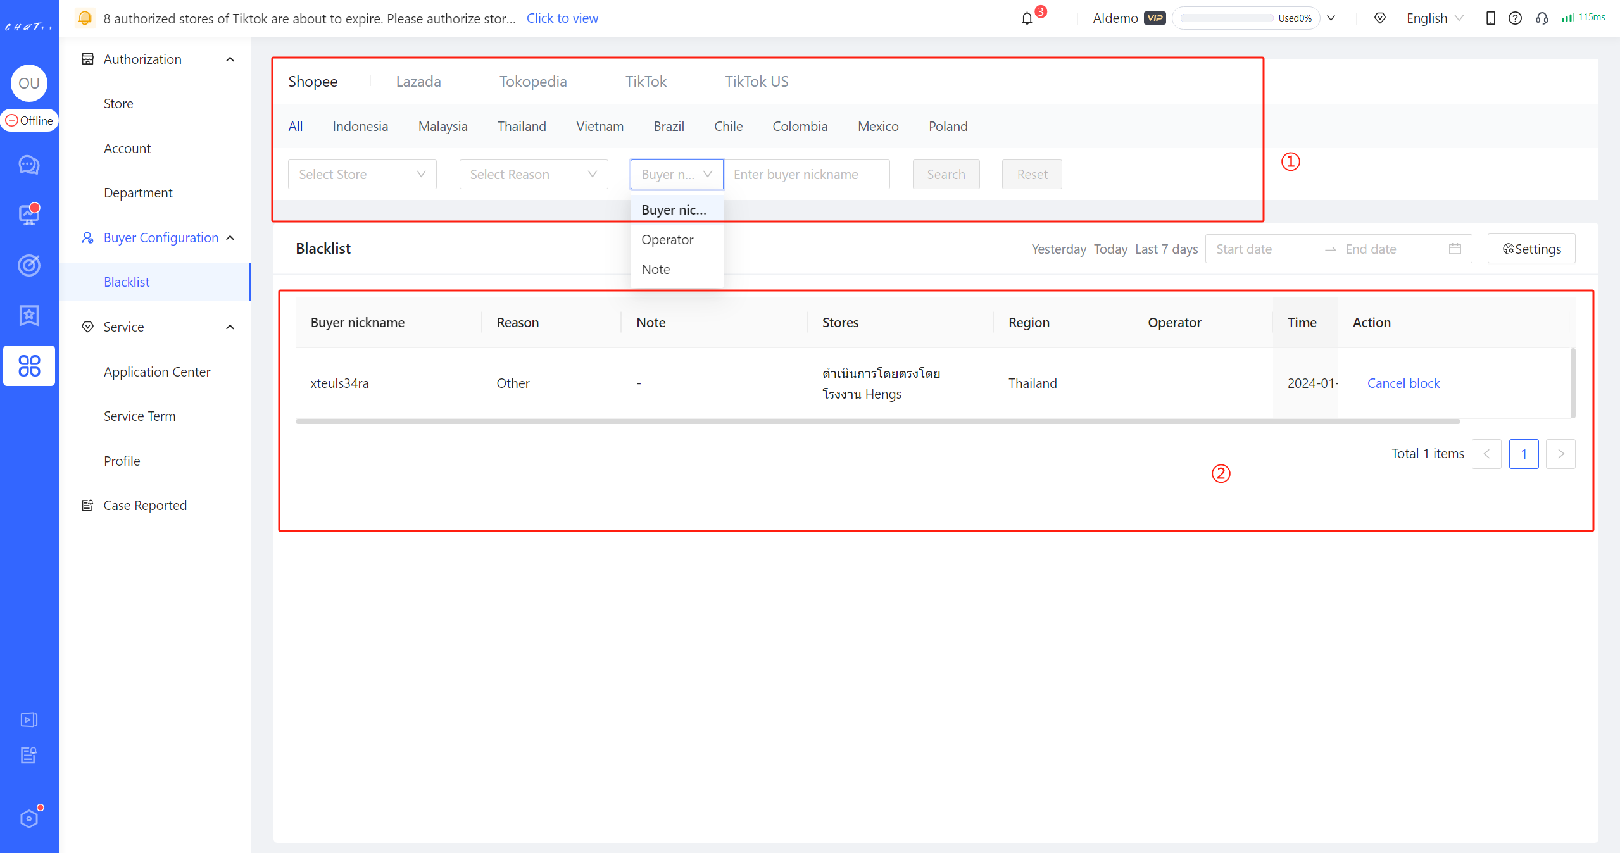Toggle the Buyer nickname search-type dropdown
Viewport: 1620px width, 853px height.
click(677, 174)
